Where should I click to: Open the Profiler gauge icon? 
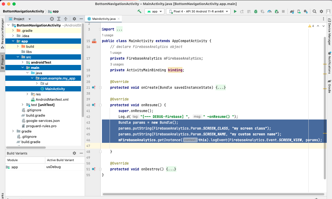[x=270, y=11]
